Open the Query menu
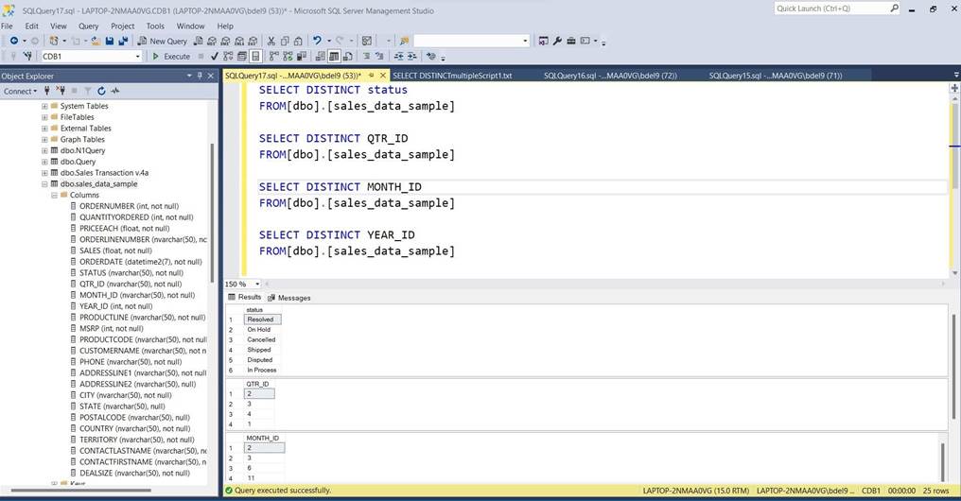This screenshot has height=501, width=961. pyautogui.click(x=88, y=26)
